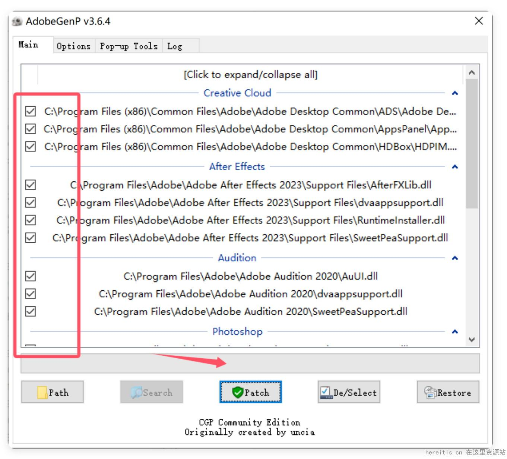Select the Audition group title

(x=237, y=258)
